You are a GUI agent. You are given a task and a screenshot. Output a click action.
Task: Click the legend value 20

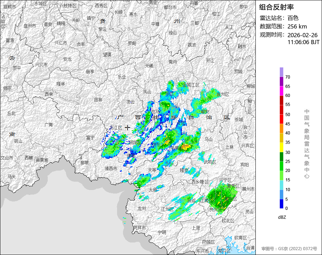pyautogui.click(x=287, y=171)
